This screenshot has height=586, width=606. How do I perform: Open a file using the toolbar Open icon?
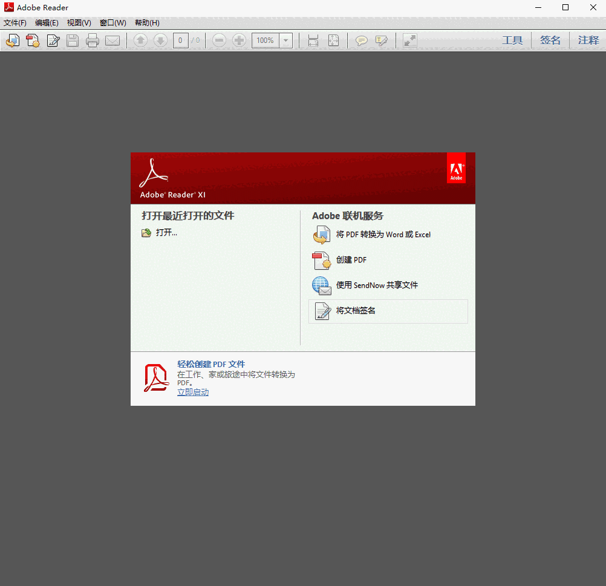click(x=12, y=41)
